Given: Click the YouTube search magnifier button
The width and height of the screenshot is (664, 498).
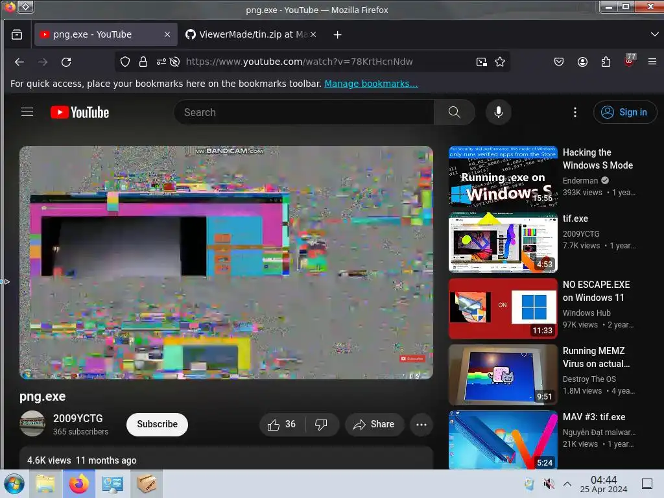Looking at the screenshot, I should click(x=454, y=112).
